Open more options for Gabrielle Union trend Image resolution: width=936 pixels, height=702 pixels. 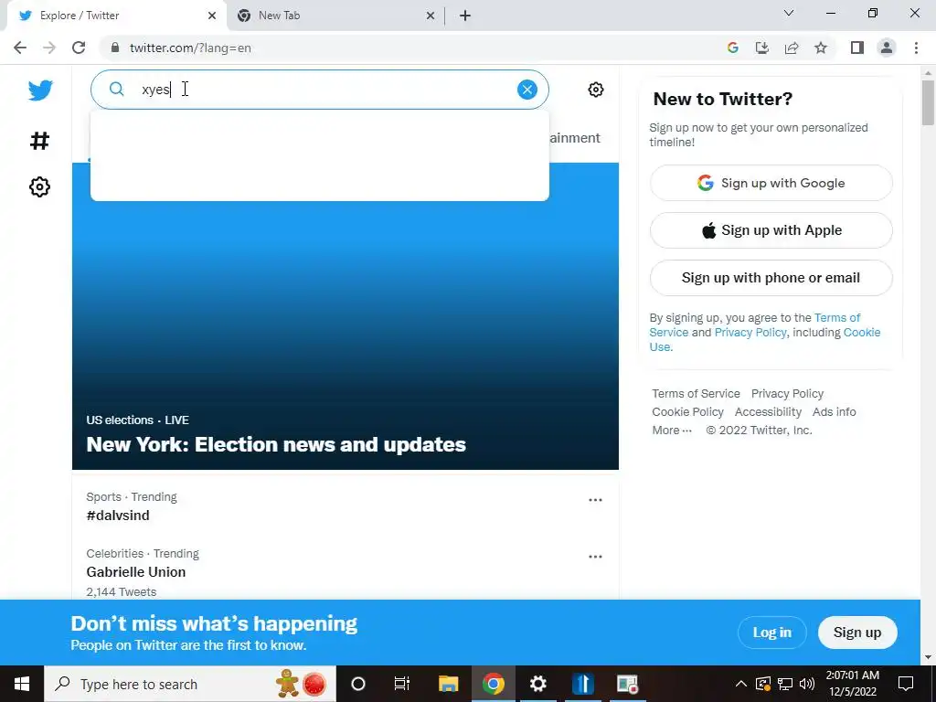(595, 557)
